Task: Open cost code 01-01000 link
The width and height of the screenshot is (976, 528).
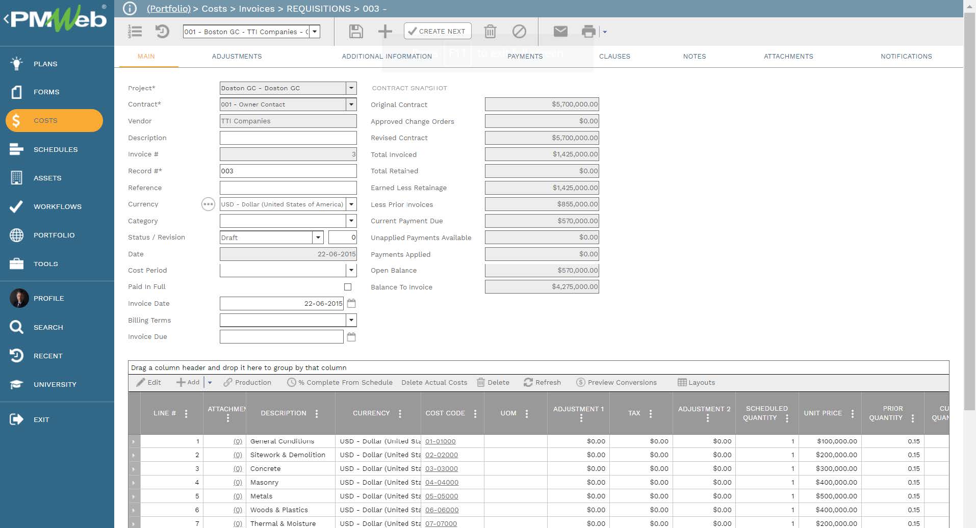Action: tap(440, 441)
